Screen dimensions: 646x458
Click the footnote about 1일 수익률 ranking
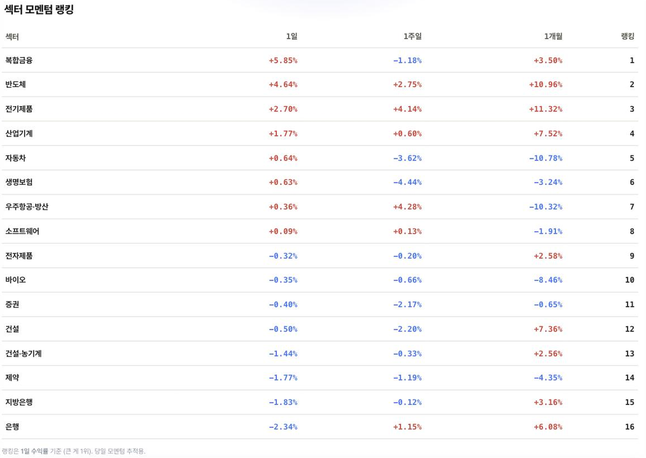pyautogui.click(x=73, y=451)
